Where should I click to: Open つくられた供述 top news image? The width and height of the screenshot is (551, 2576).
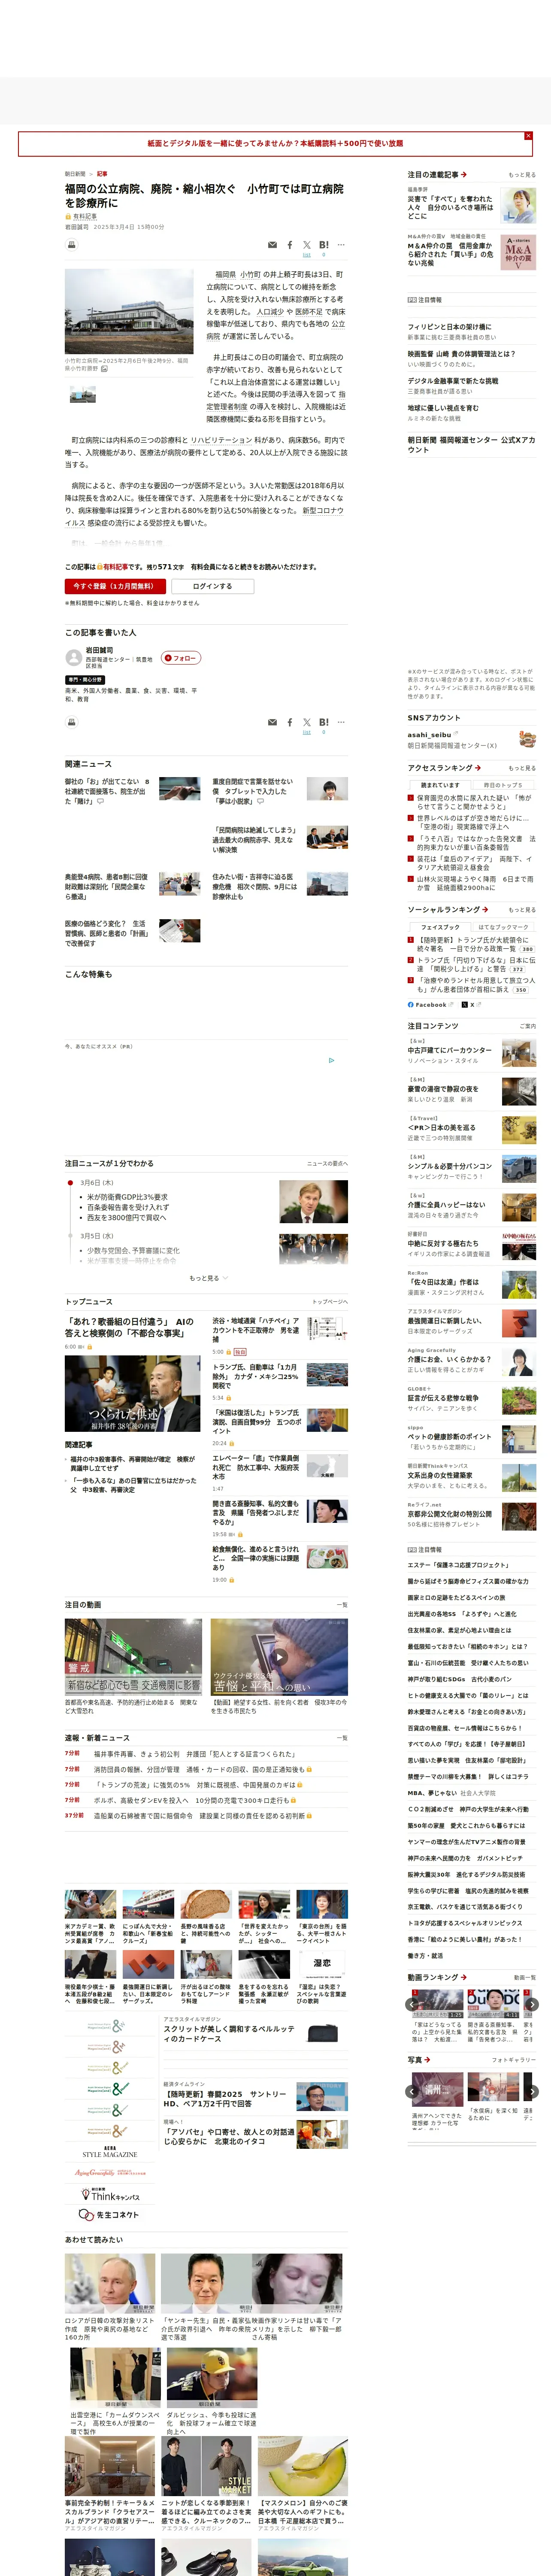[x=133, y=1394]
